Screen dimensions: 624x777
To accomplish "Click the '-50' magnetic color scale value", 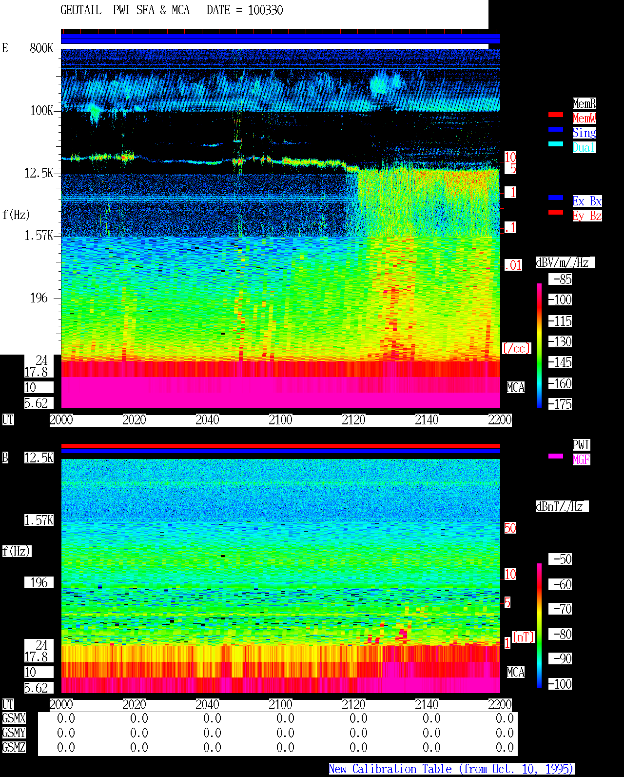I will pos(560,559).
